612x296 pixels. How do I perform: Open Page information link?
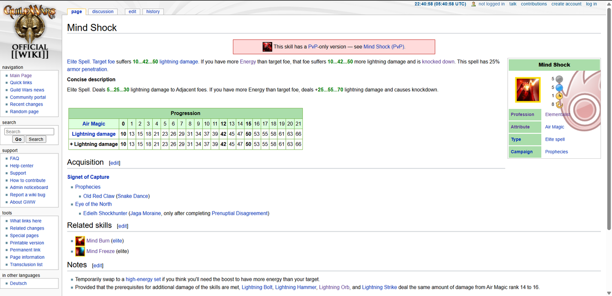pos(27,257)
